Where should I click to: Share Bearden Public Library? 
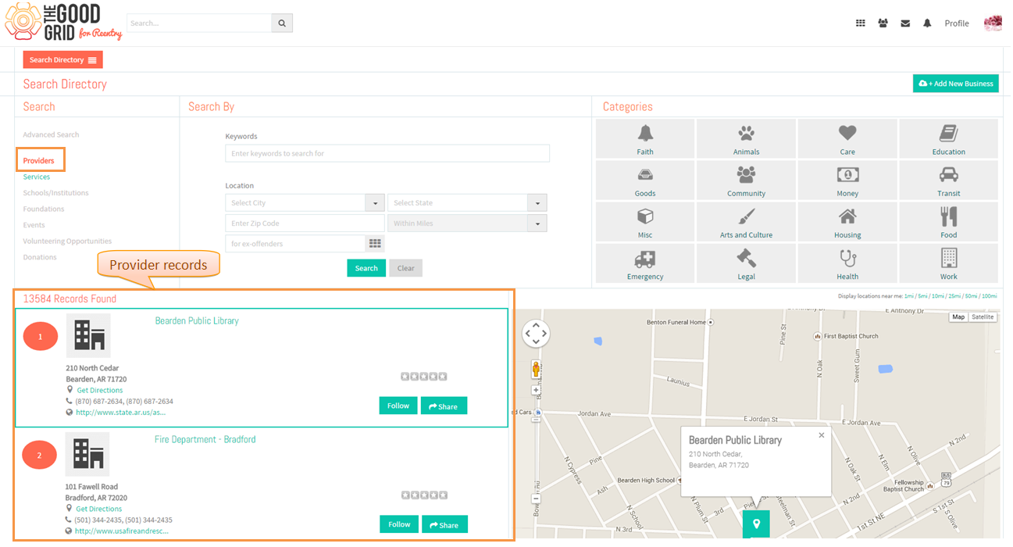coord(444,406)
